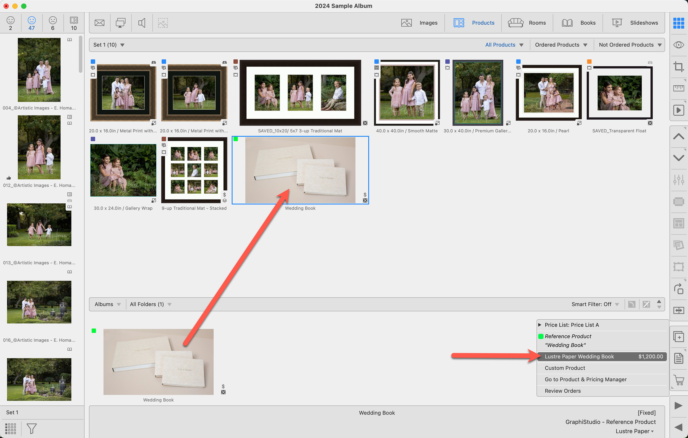
Task: Open the Set 1 (10) dropdown
Action: tap(108, 45)
